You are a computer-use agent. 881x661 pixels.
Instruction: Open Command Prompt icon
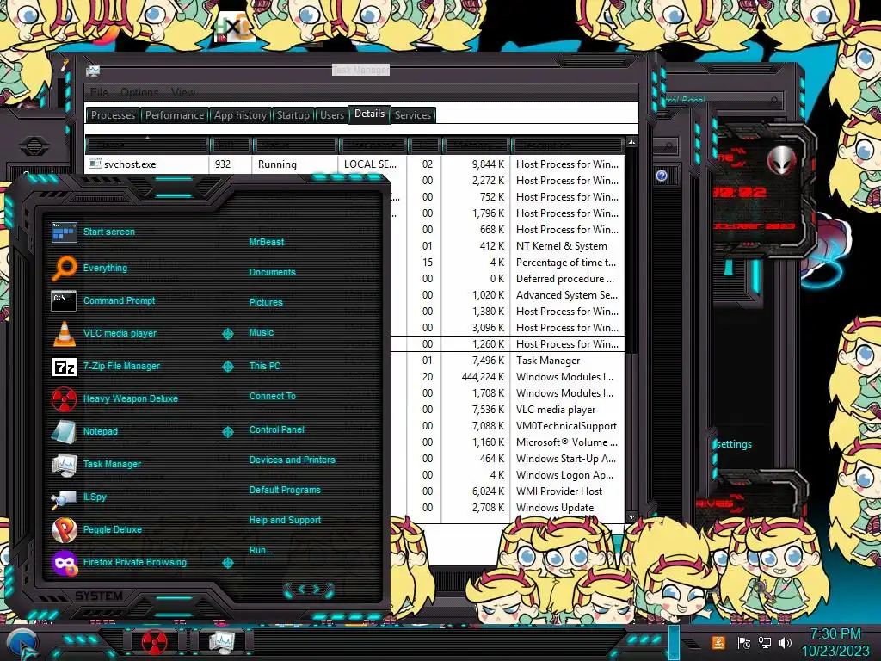64,300
